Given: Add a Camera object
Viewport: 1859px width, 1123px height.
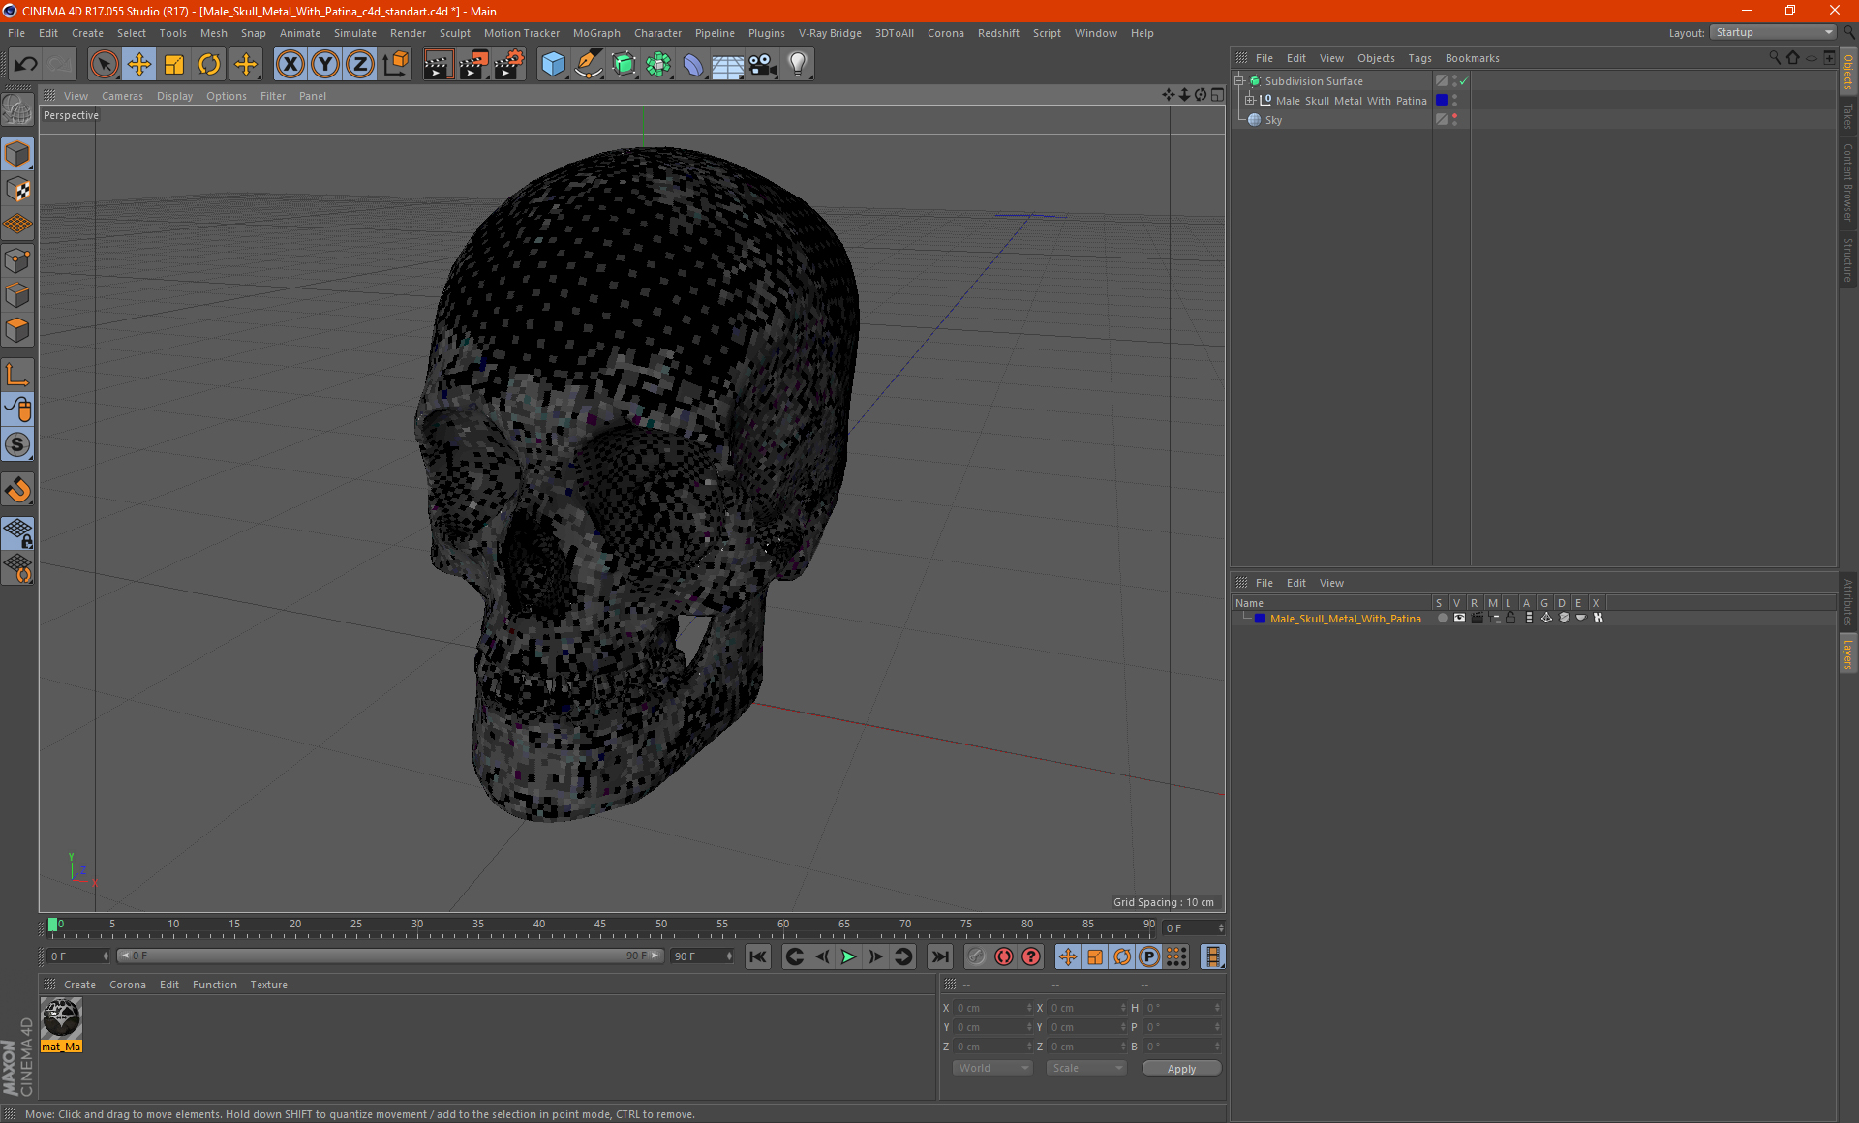Looking at the screenshot, I should (763, 65).
